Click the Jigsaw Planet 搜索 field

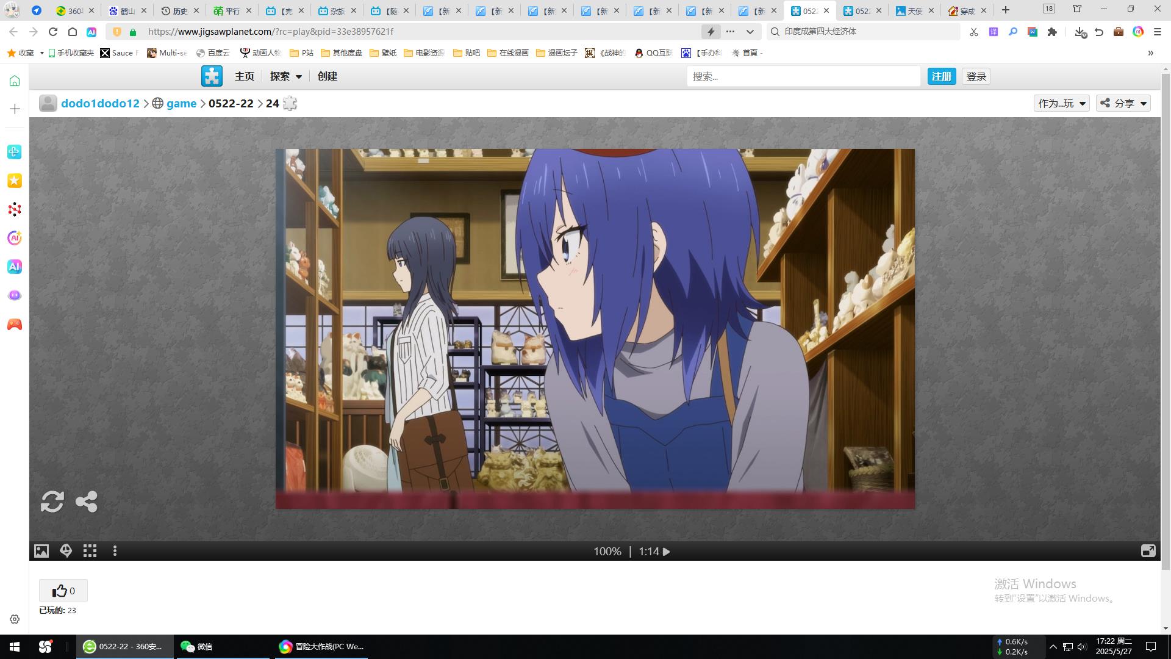(803, 76)
